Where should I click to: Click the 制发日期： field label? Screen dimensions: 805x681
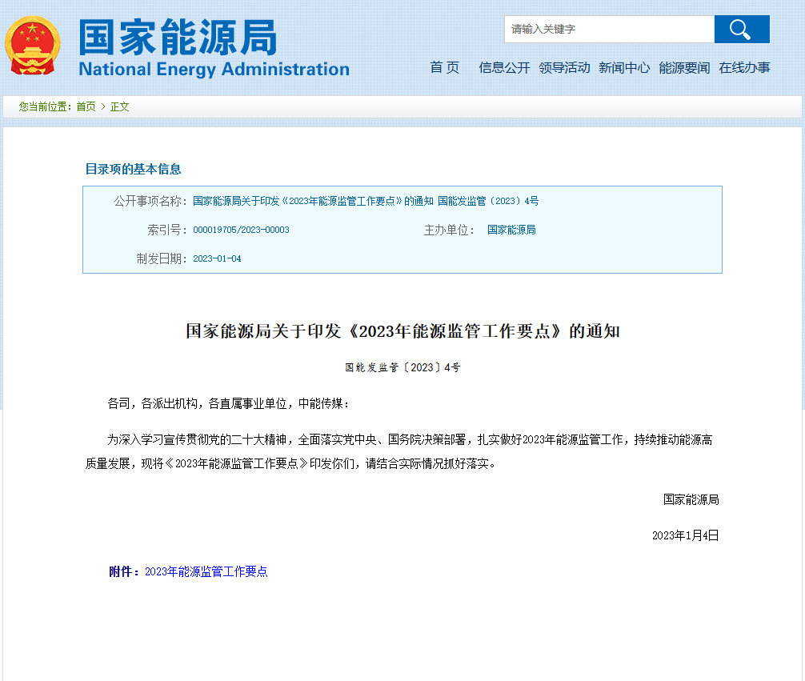(x=162, y=258)
